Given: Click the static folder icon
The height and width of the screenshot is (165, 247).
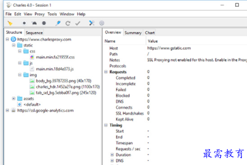Looking at the screenshot, I should pos(20,45).
